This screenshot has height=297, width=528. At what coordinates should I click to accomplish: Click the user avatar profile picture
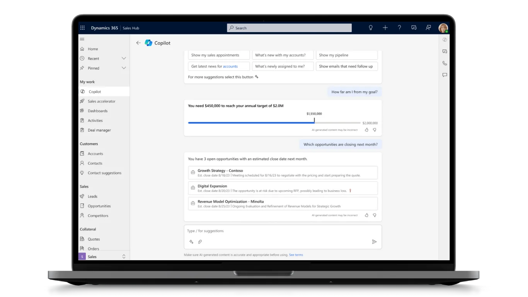[443, 28]
